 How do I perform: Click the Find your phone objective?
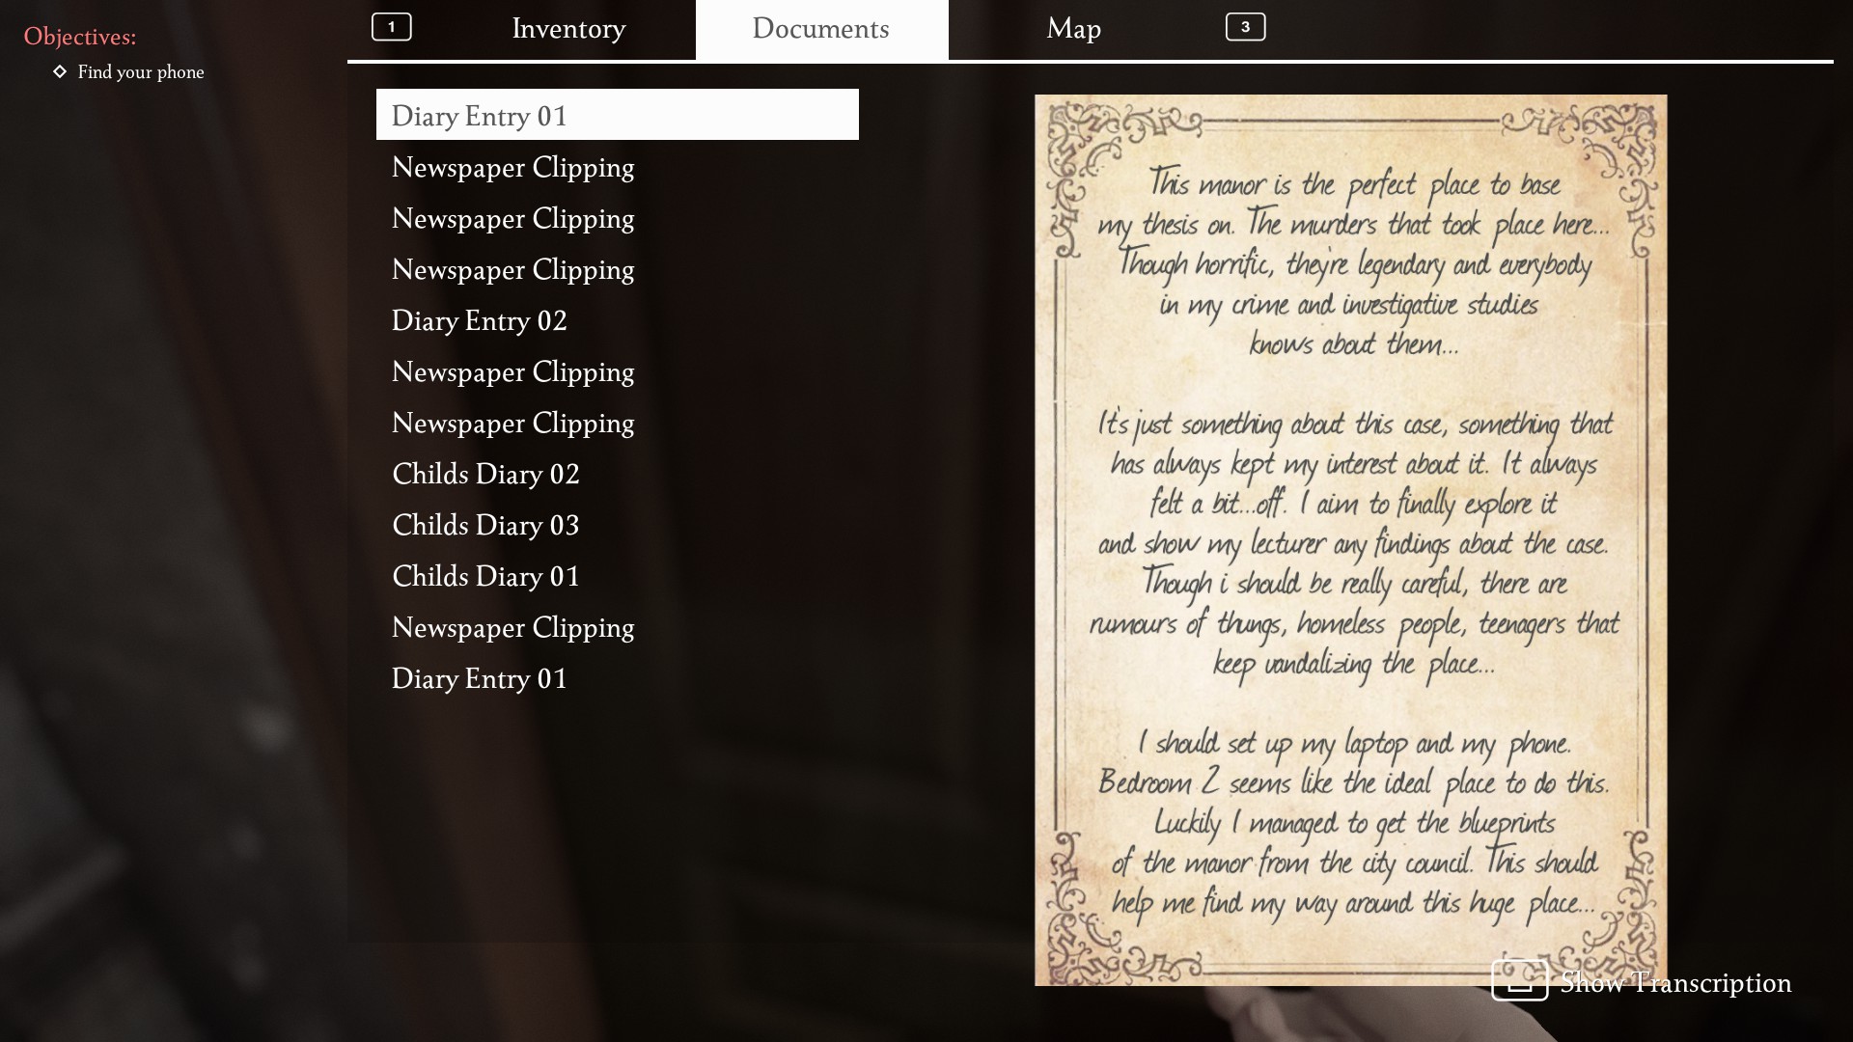[141, 72]
